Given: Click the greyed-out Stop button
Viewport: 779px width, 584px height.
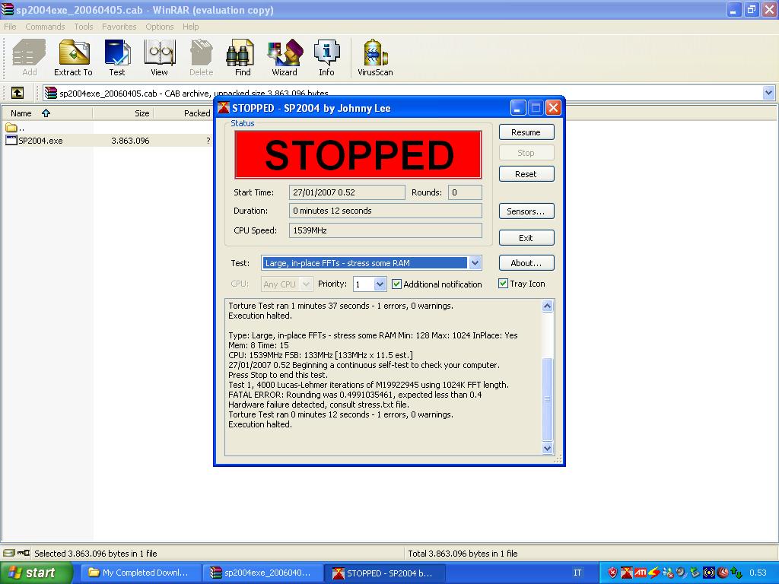Looking at the screenshot, I should coord(526,153).
